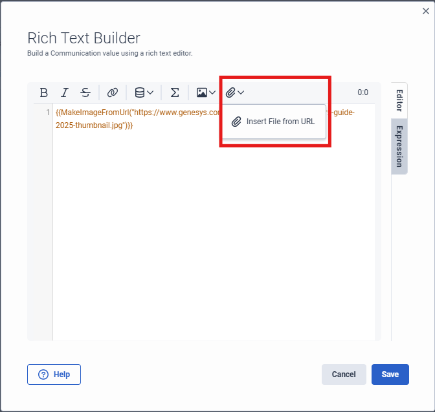Expand the chevron next to database icon
Screen dimensions: 435x412
point(150,92)
